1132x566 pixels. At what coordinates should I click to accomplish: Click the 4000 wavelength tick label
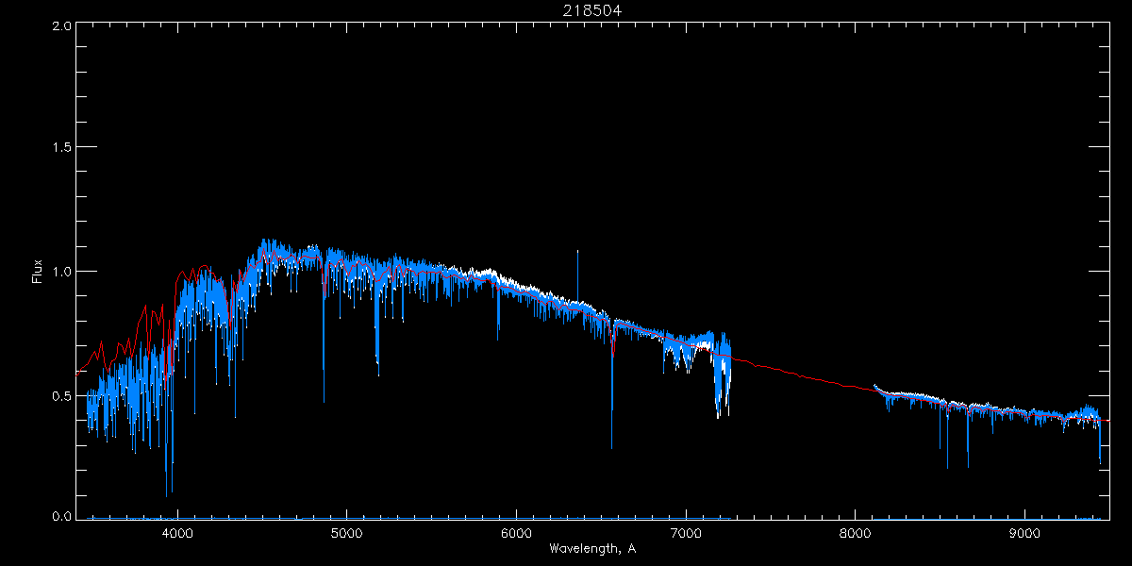(x=177, y=533)
